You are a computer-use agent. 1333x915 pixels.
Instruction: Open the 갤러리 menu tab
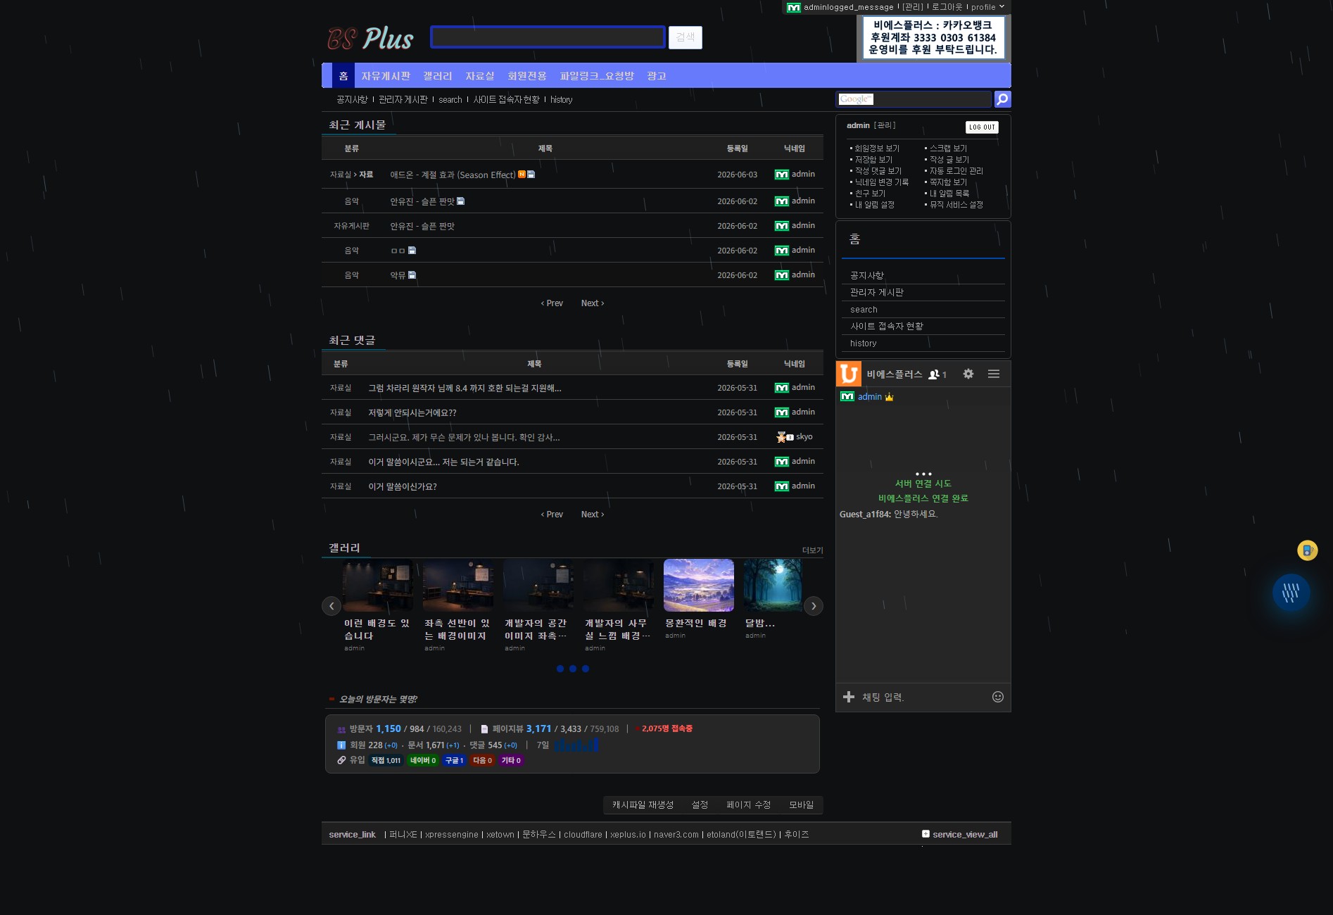coord(438,75)
